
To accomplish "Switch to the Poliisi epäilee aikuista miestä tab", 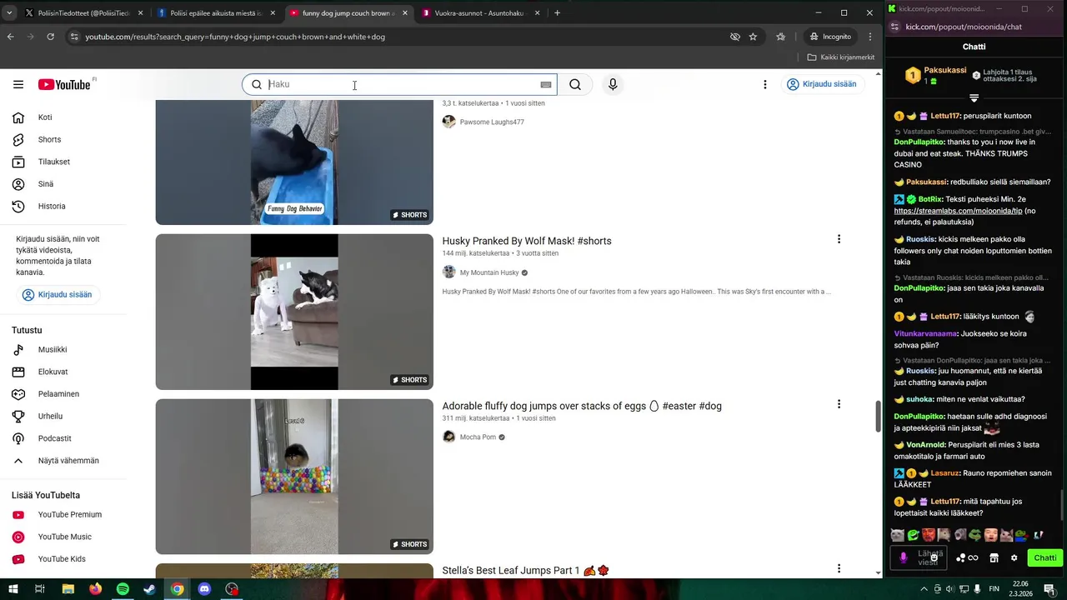I will tap(216, 13).
